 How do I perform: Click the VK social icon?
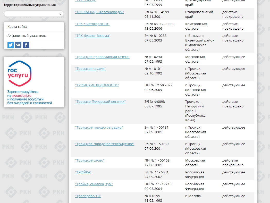18,45
